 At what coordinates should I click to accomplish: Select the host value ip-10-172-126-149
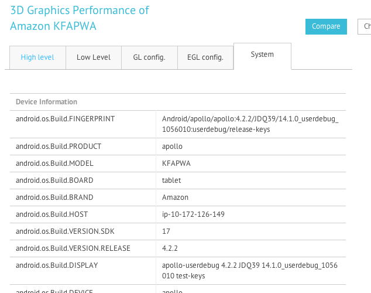(193, 214)
